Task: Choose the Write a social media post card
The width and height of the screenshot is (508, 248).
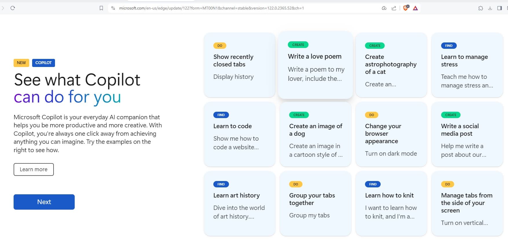Action: 467,134
